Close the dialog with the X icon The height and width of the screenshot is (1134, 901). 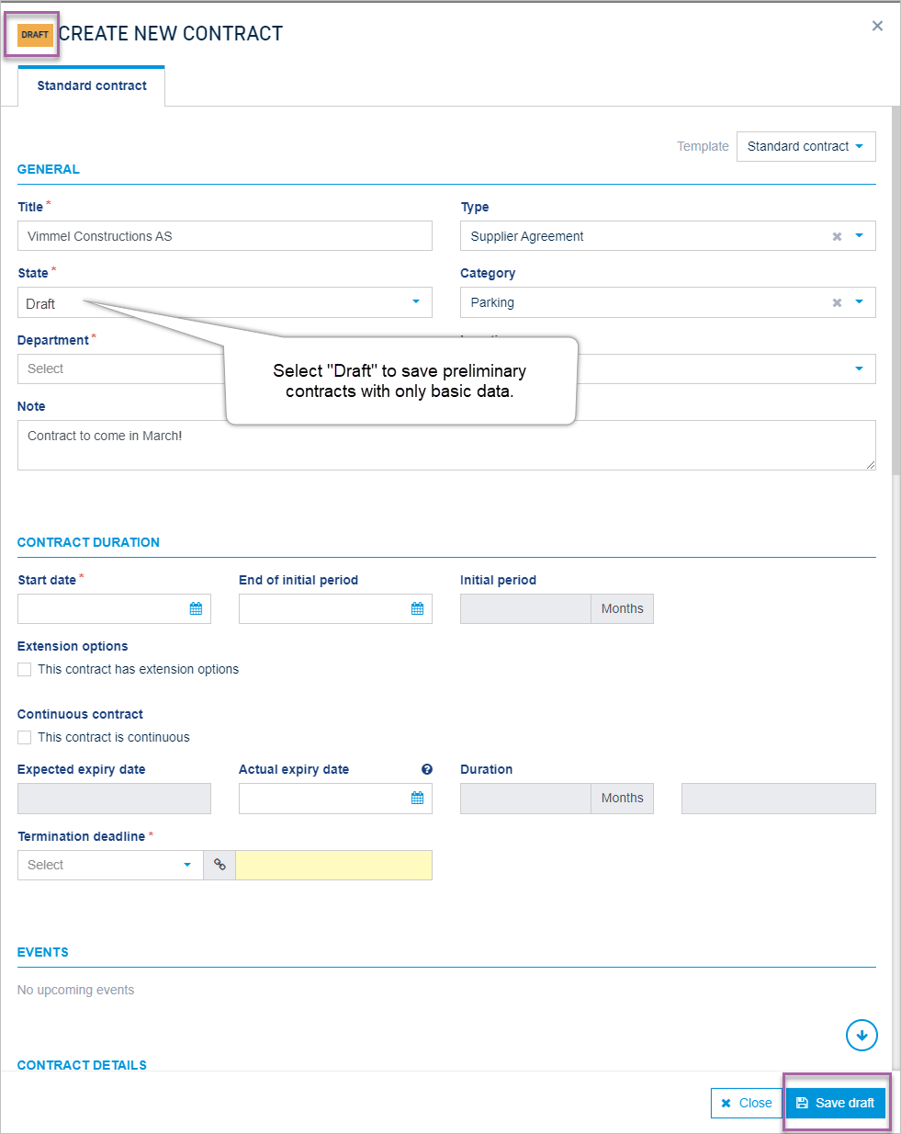pyautogui.click(x=877, y=26)
